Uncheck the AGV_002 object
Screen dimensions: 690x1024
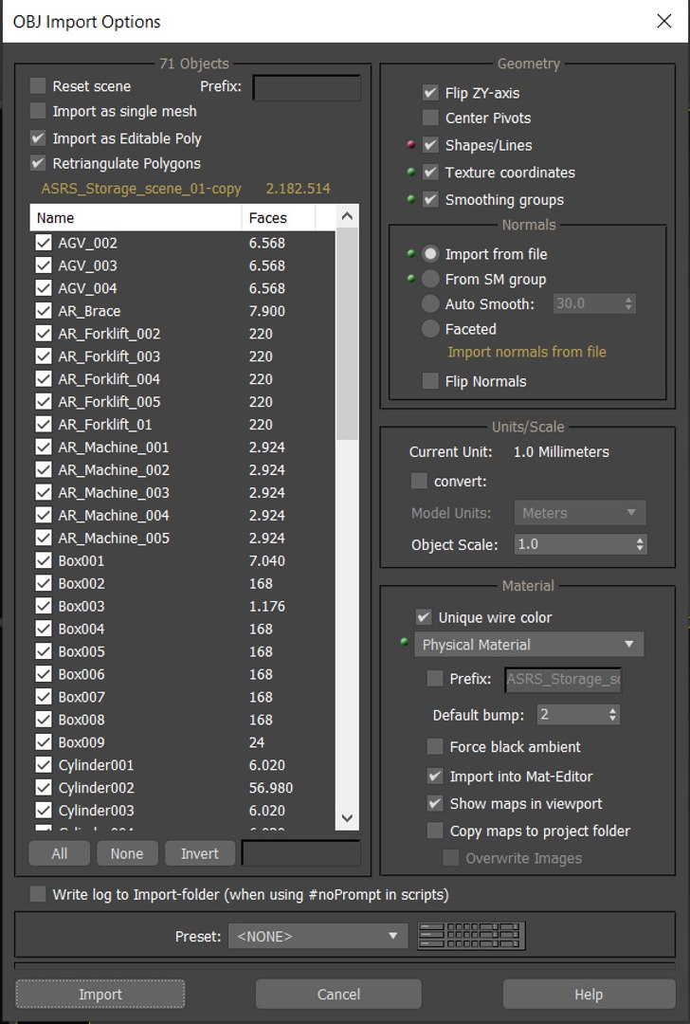tap(44, 243)
